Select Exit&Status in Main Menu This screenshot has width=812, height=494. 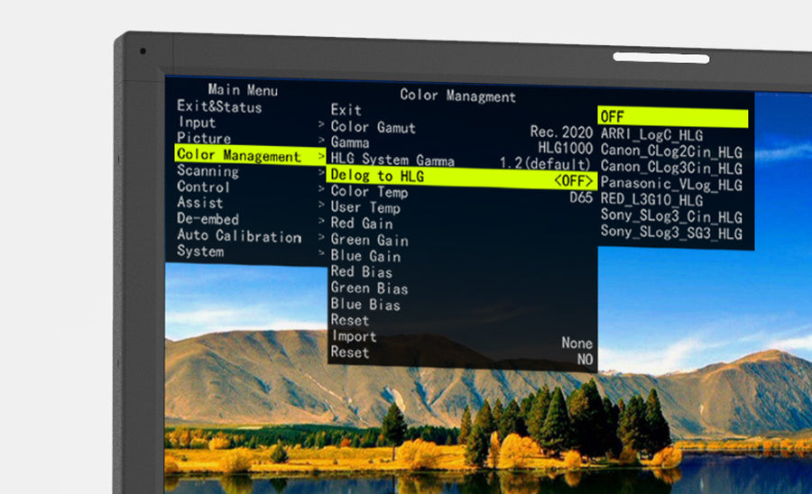(219, 106)
